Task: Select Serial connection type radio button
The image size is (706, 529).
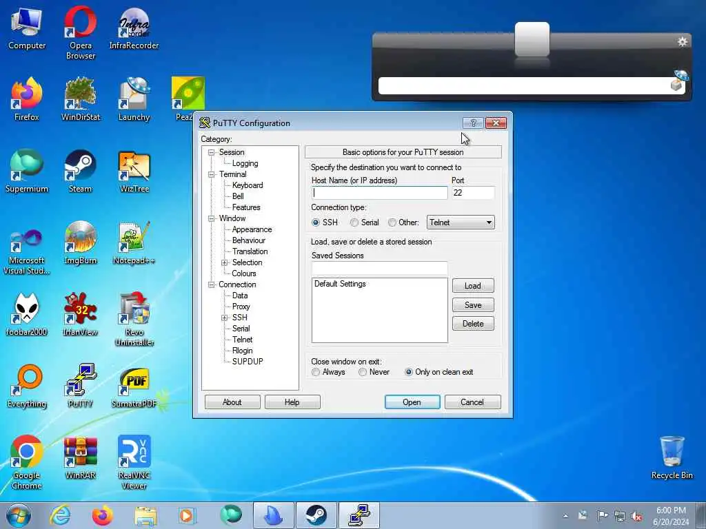Action: (354, 222)
